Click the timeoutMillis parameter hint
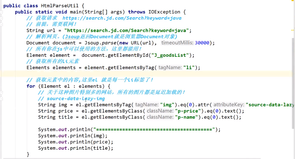The image size is (295, 159). click(x=177, y=43)
